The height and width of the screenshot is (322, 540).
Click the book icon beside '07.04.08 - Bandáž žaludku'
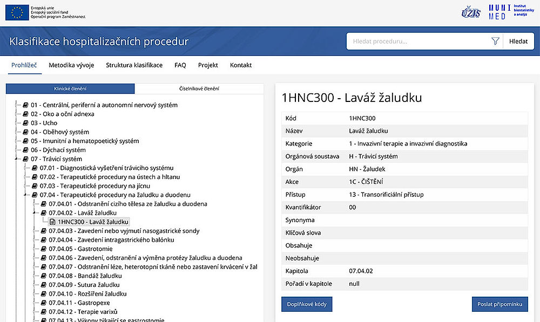tap(44, 276)
